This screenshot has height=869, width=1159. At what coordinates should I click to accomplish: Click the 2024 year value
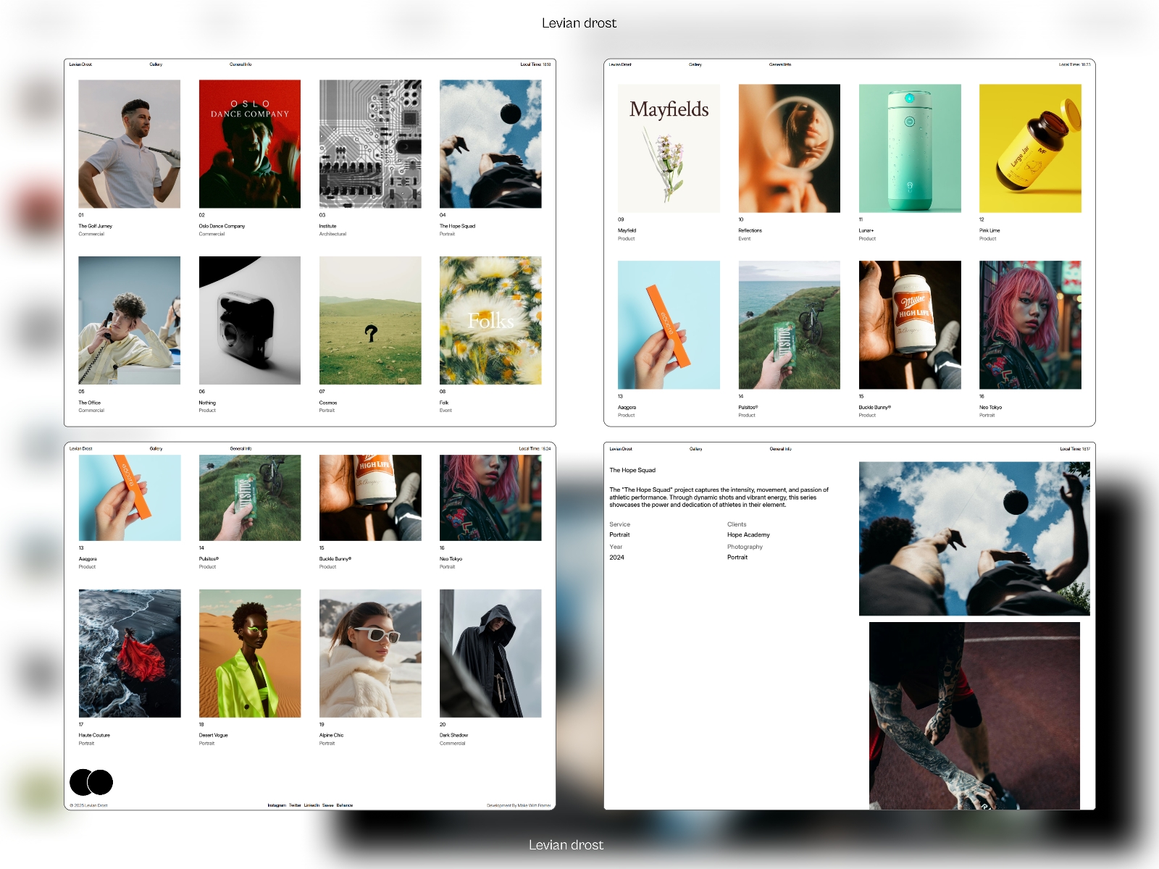coord(616,558)
